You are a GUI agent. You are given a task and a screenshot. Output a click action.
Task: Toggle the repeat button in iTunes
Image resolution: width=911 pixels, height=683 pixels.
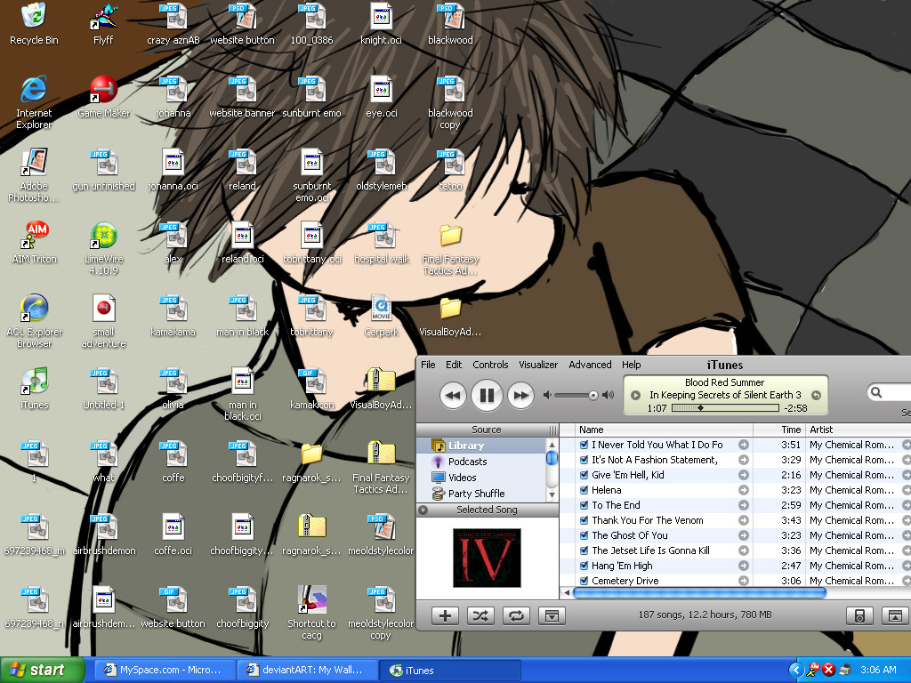pos(515,615)
